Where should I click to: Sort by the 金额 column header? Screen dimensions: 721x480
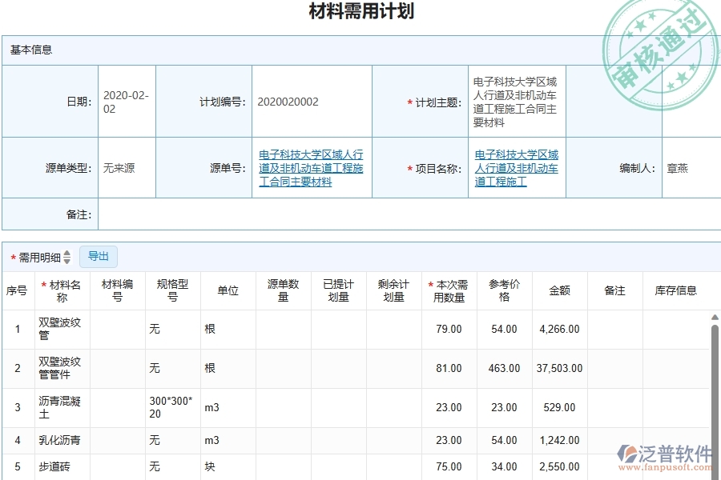point(560,290)
